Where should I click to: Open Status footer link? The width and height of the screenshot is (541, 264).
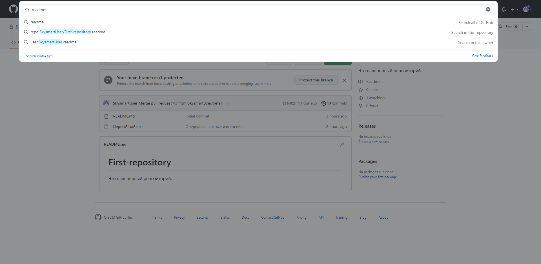click(225, 218)
